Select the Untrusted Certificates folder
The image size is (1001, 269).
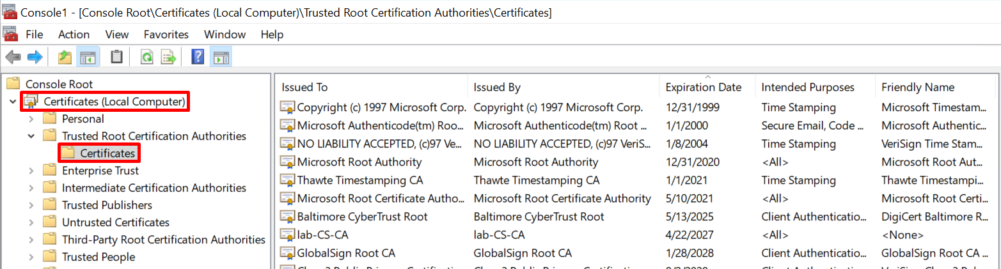coord(115,222)
